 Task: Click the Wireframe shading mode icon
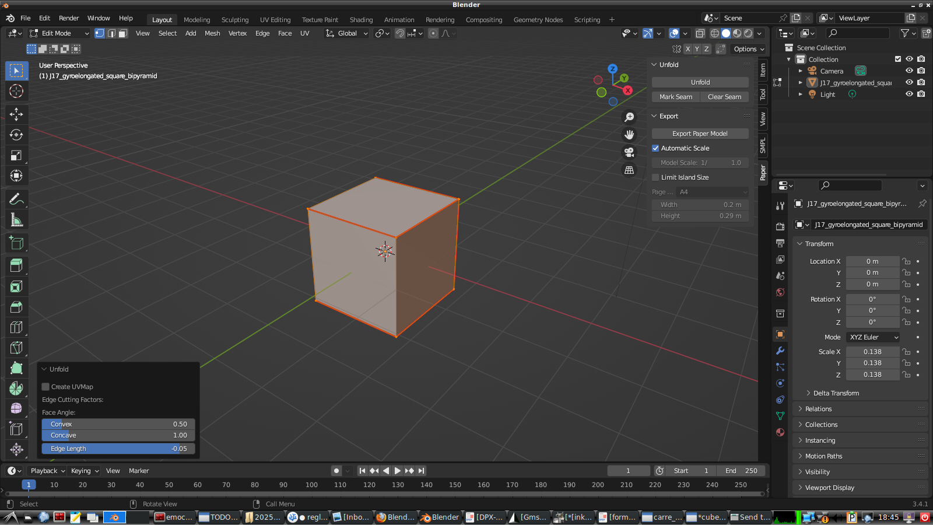click(715, 33)
